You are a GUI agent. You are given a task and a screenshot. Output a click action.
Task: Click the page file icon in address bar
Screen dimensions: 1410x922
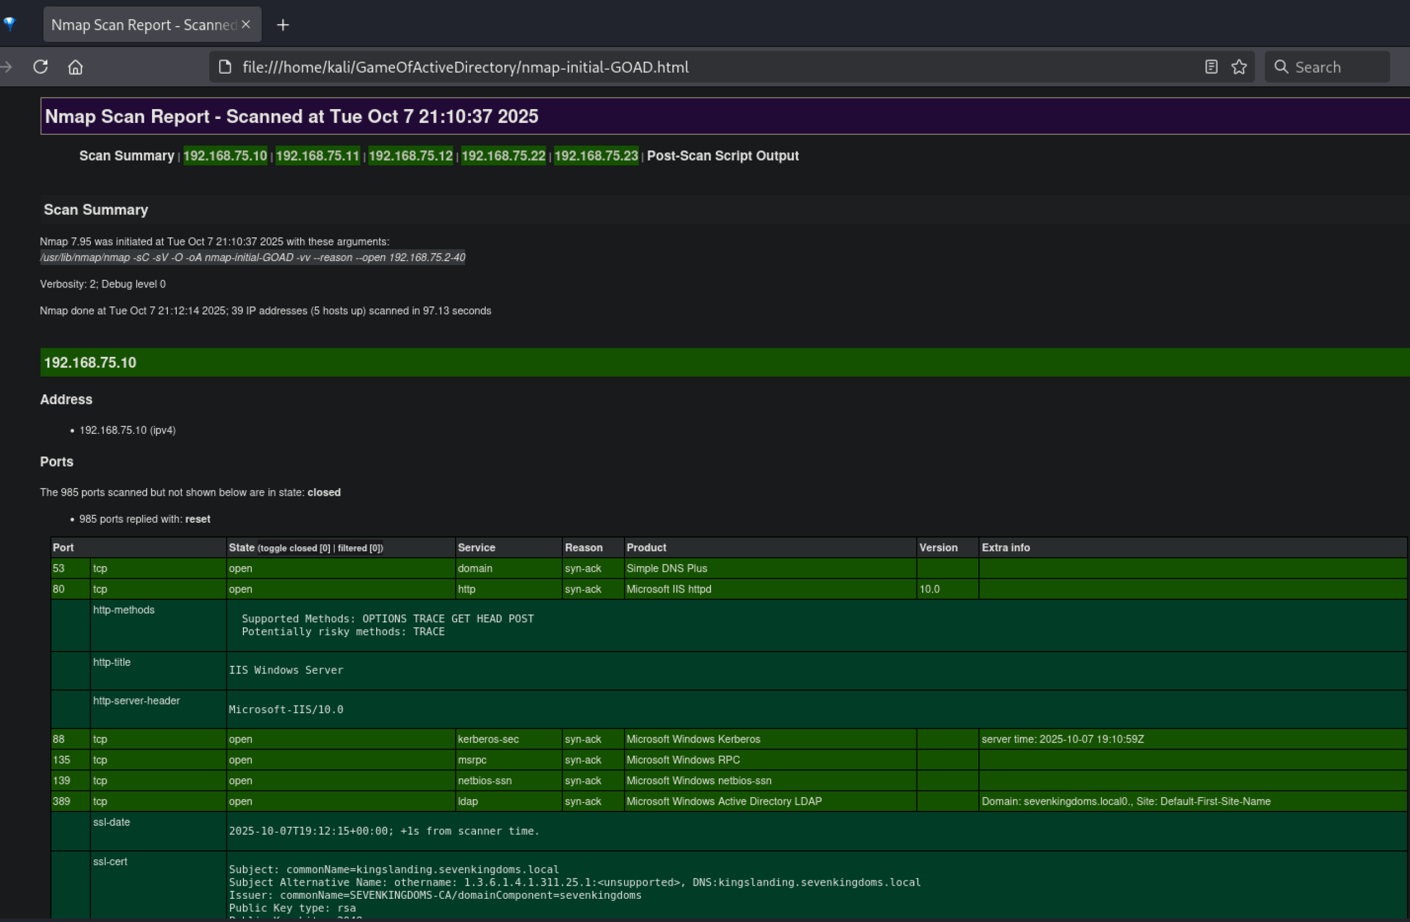[225, 67]
